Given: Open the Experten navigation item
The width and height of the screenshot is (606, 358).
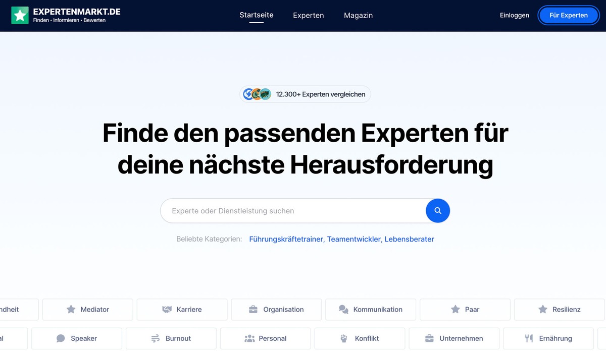Looking at the screenshot, I should 308,16.
